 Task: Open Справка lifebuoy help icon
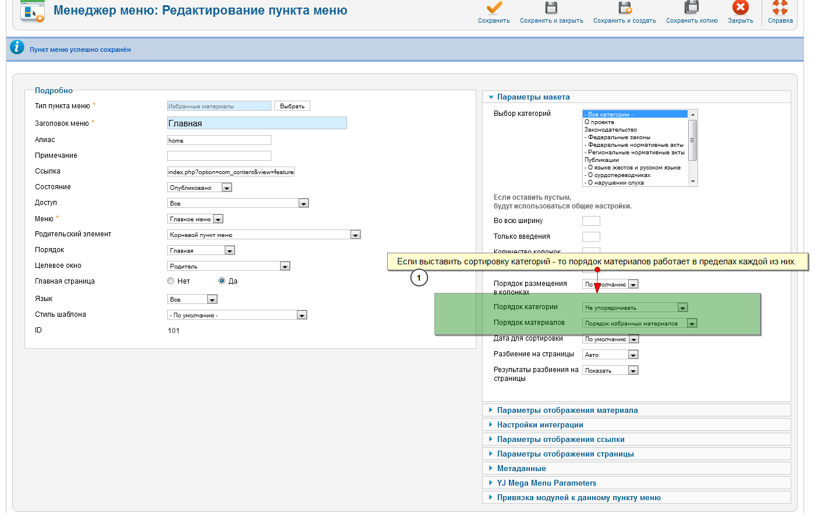pos(780,8)
